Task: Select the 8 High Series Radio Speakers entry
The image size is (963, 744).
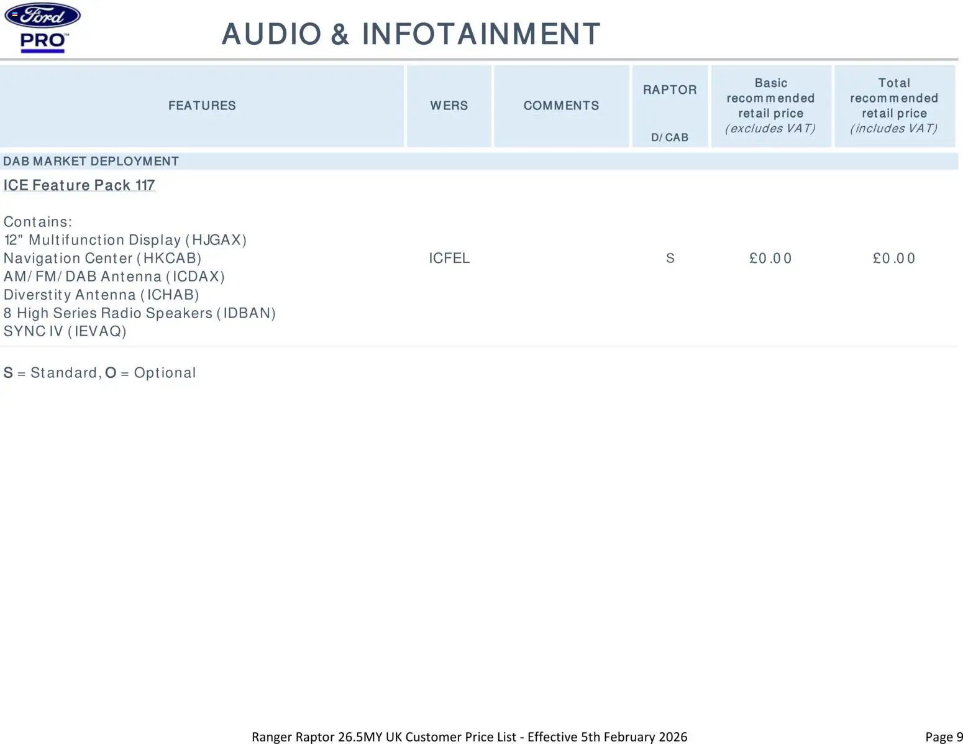Action: [x=139, y=313]
